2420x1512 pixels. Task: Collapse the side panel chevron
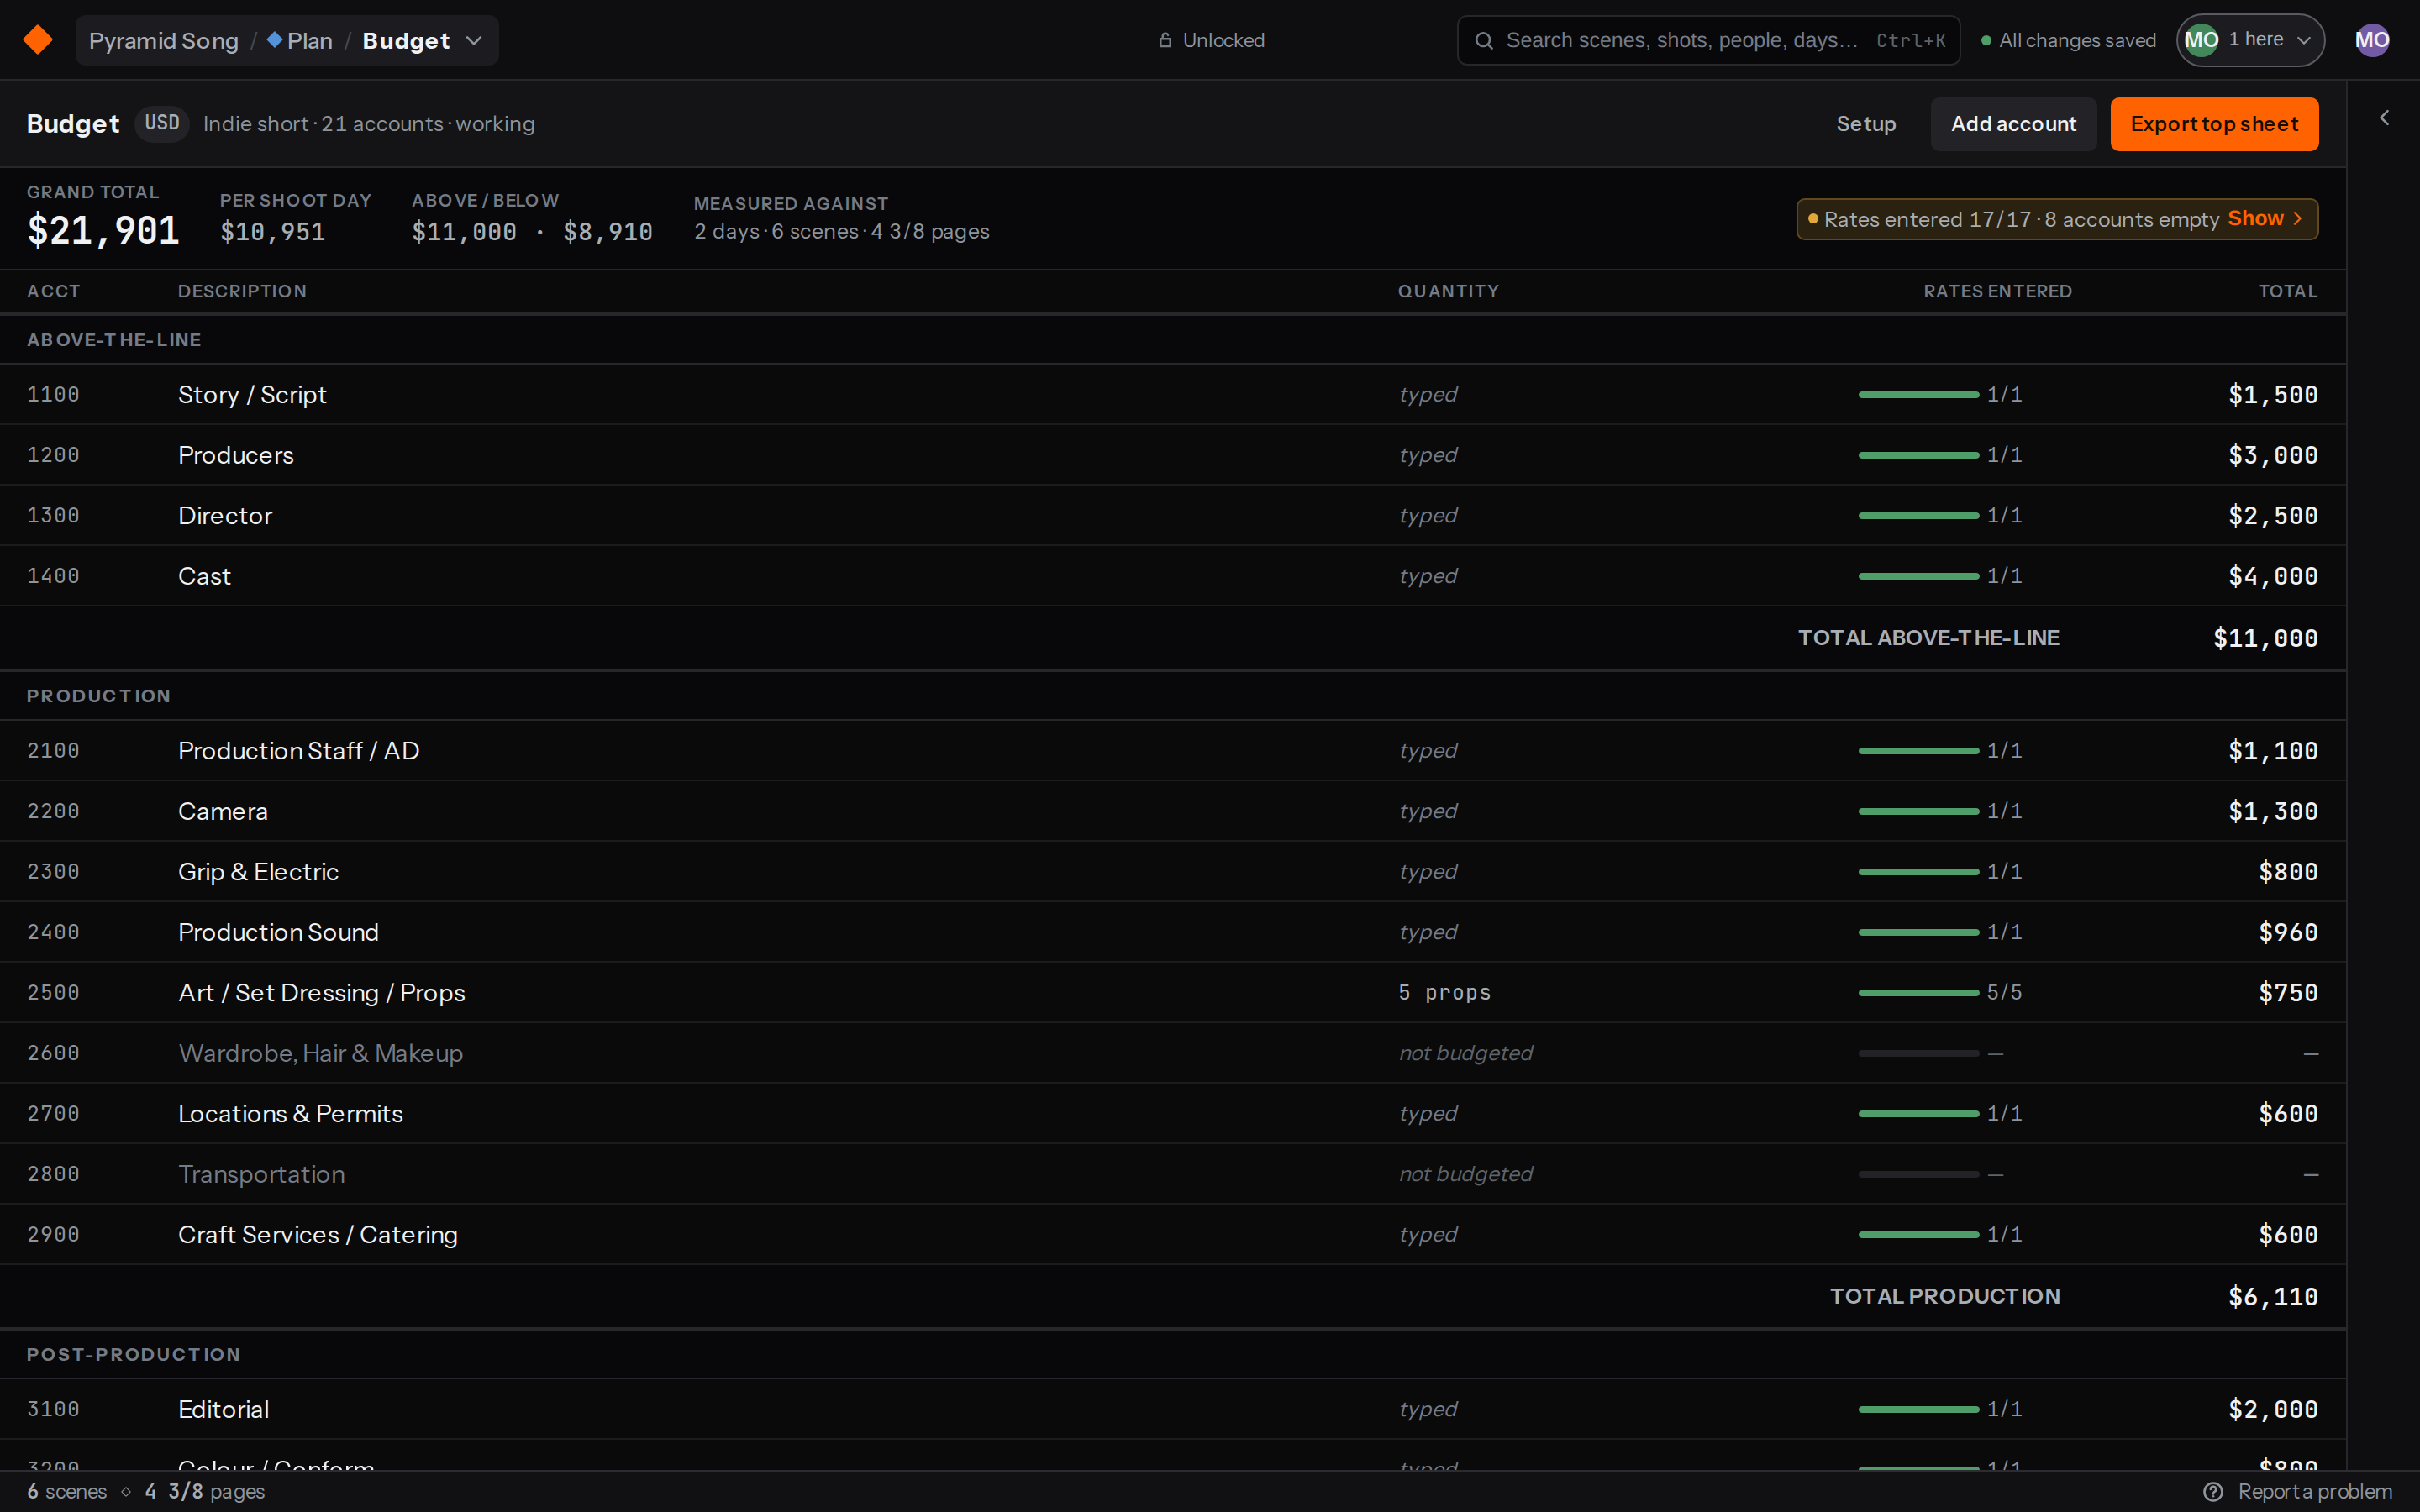2384,118
